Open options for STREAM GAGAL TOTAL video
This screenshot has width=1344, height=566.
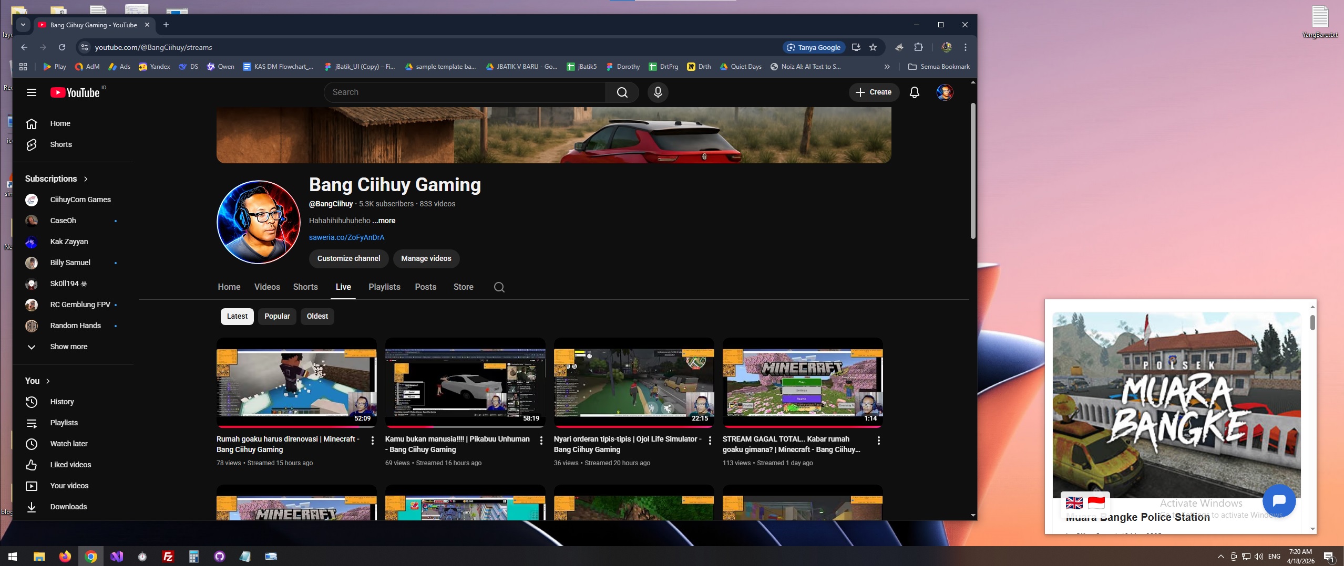[879, 441]
